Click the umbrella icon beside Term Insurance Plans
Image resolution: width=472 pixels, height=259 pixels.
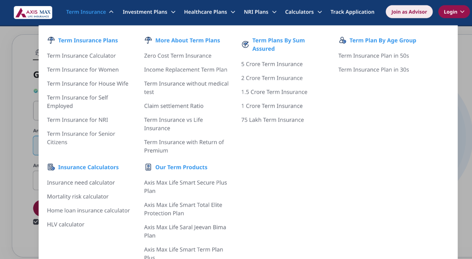click(x=51, y=40)
